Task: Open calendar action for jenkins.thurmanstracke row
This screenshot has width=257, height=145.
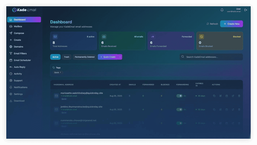Action: (x=227, y=109)
